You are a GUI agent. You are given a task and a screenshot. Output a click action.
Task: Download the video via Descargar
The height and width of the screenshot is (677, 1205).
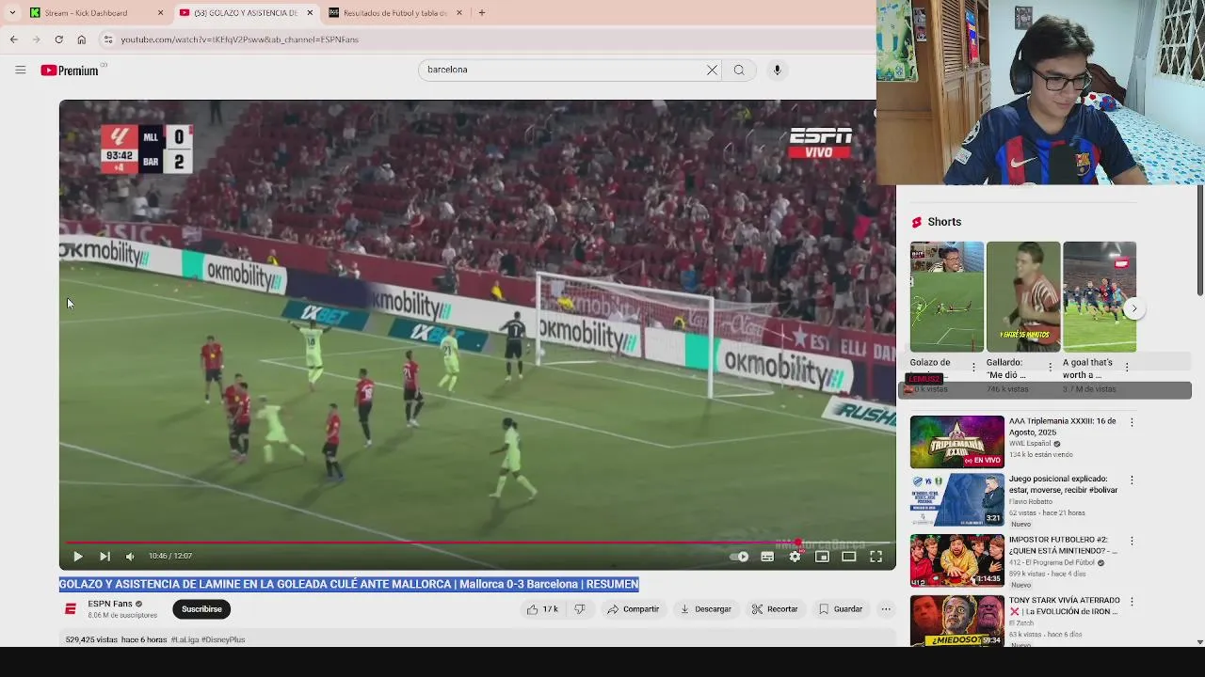point(706,609)
